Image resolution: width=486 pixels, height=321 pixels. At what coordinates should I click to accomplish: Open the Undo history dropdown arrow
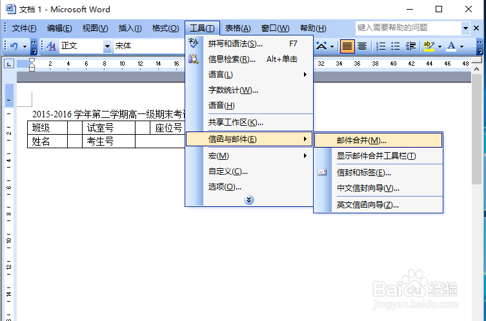click(x=25, y=46)
